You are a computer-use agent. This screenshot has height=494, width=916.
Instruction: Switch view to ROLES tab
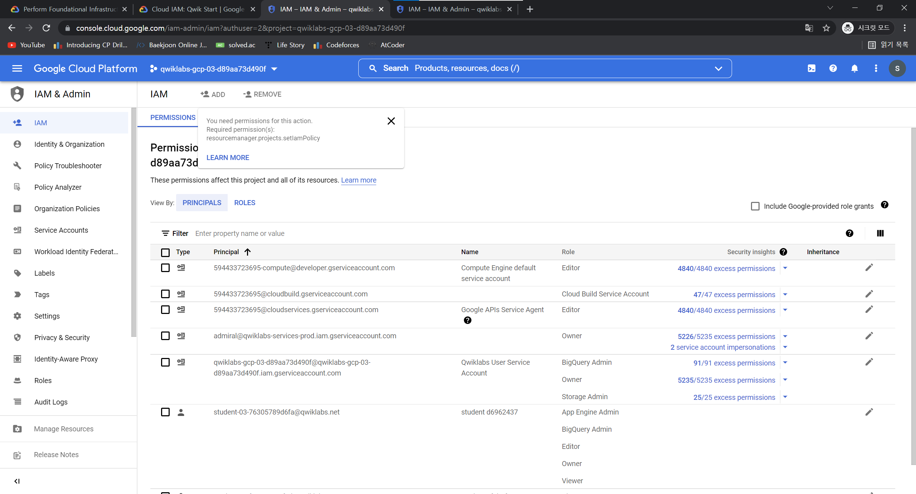(x=244, y=203)
